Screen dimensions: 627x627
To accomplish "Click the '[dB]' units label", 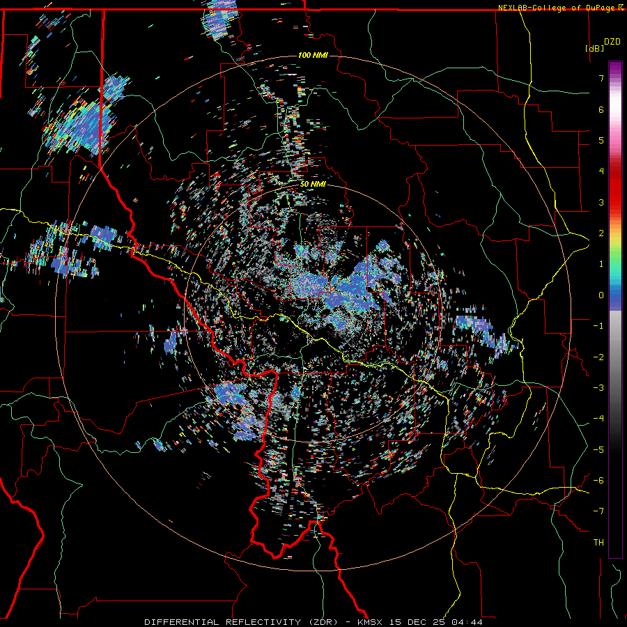I will point(594,48).
